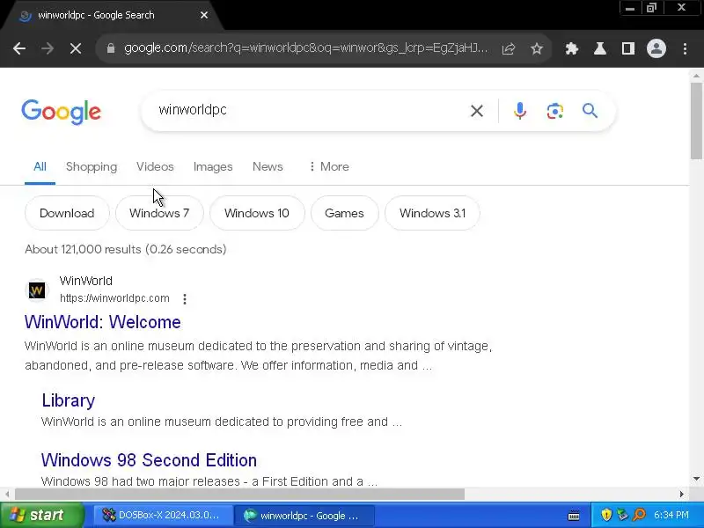Open the on-screen keyboard tray icon
Screen dimensions: 704x528
coord(574,516)
